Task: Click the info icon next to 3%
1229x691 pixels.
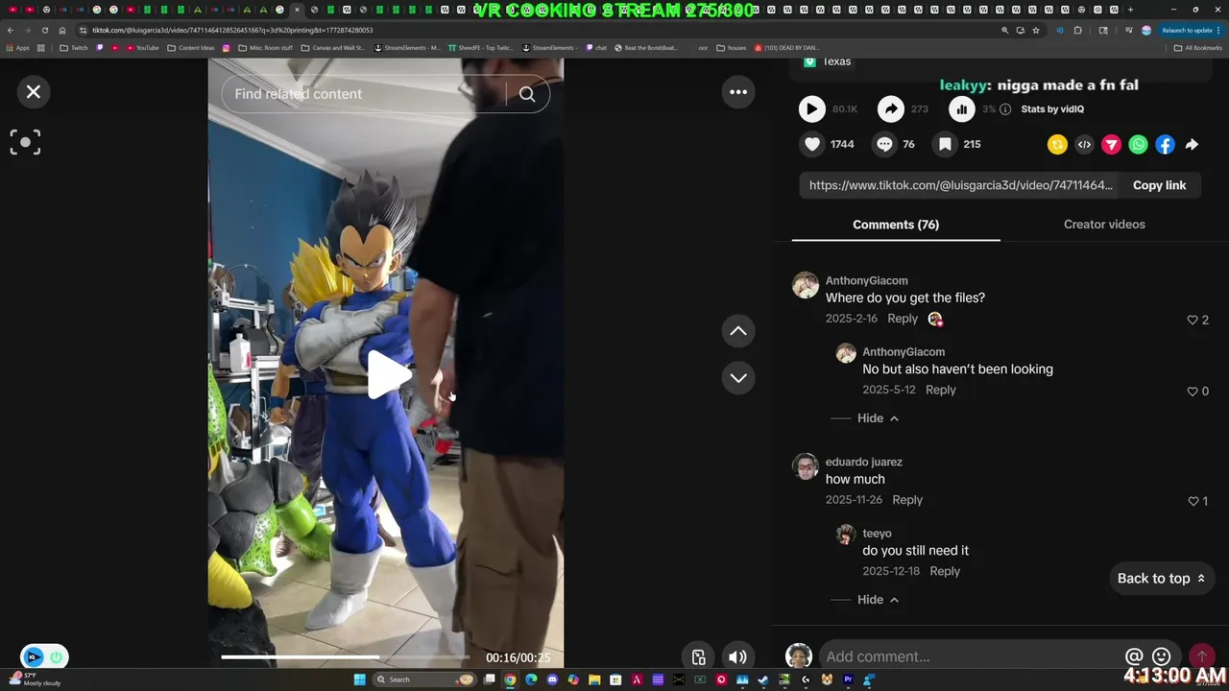Action: click(1005, 109)
